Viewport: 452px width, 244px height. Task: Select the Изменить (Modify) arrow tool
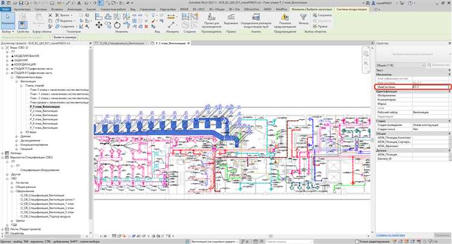pos(8,20)
